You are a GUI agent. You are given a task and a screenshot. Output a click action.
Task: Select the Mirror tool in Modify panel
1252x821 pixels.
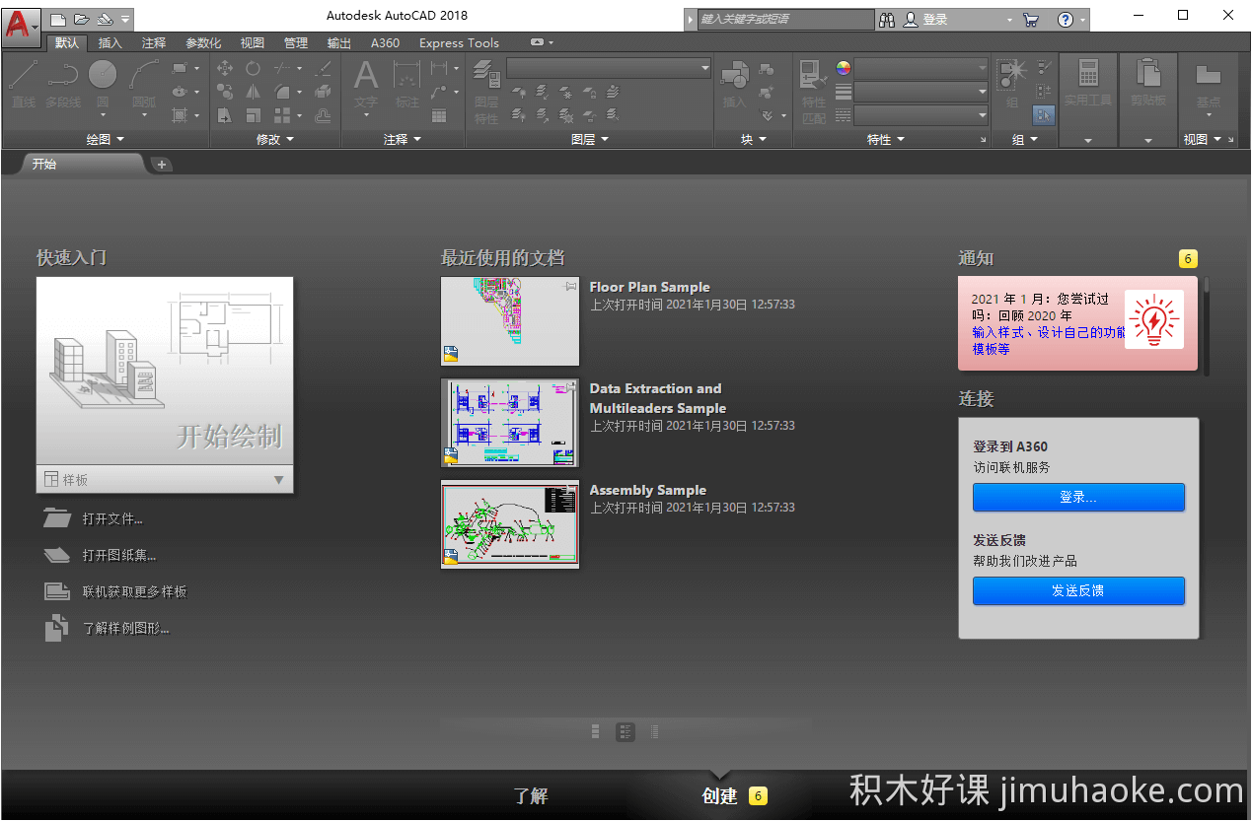click(253, 92)
